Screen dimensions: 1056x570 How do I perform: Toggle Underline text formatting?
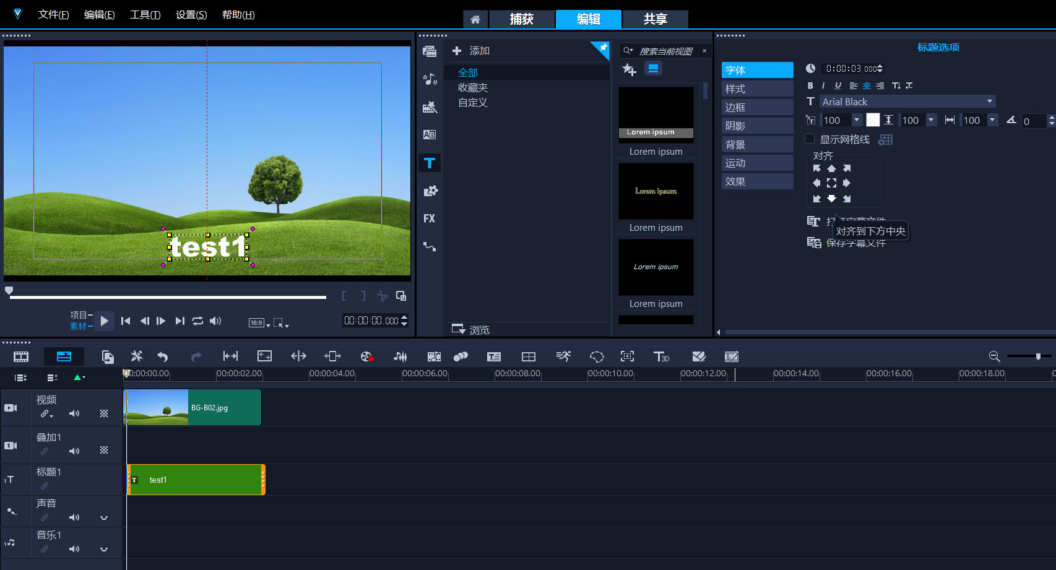[837, 85]
